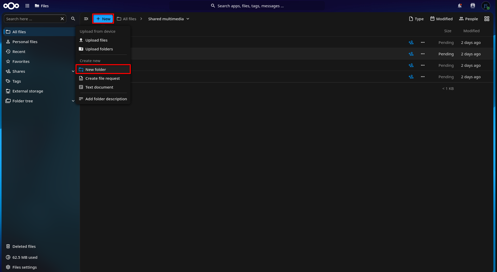
Task: Click the blue New button
Action: 103,19
